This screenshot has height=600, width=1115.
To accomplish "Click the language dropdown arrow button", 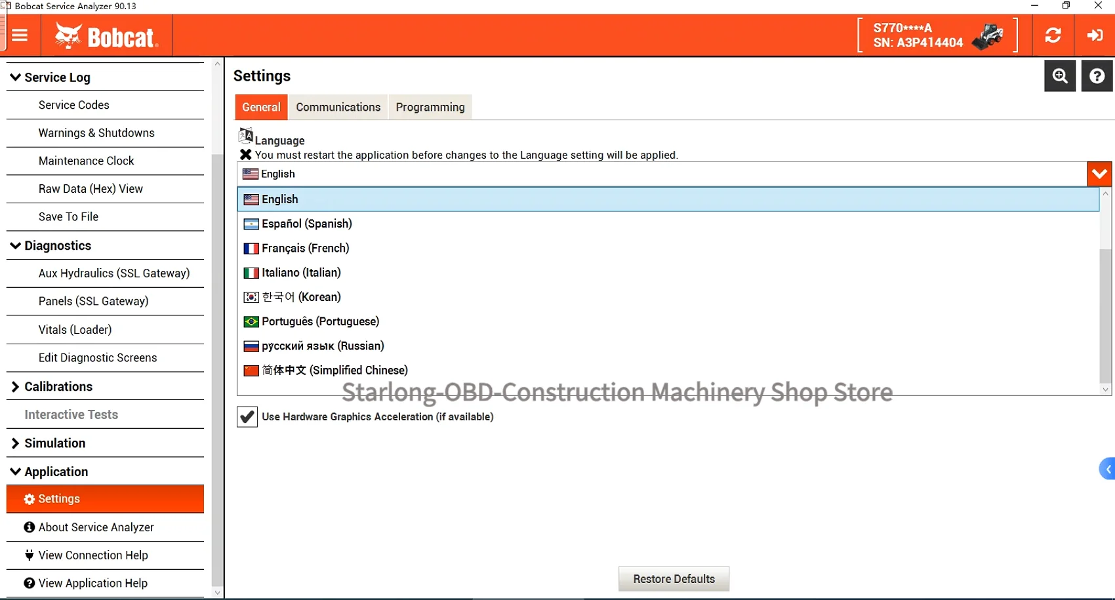I will coord(1100,174).
